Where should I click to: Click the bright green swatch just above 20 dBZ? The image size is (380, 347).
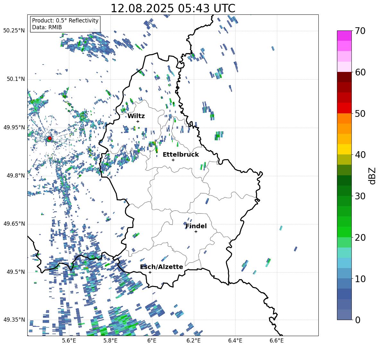[x=344, y=232]
